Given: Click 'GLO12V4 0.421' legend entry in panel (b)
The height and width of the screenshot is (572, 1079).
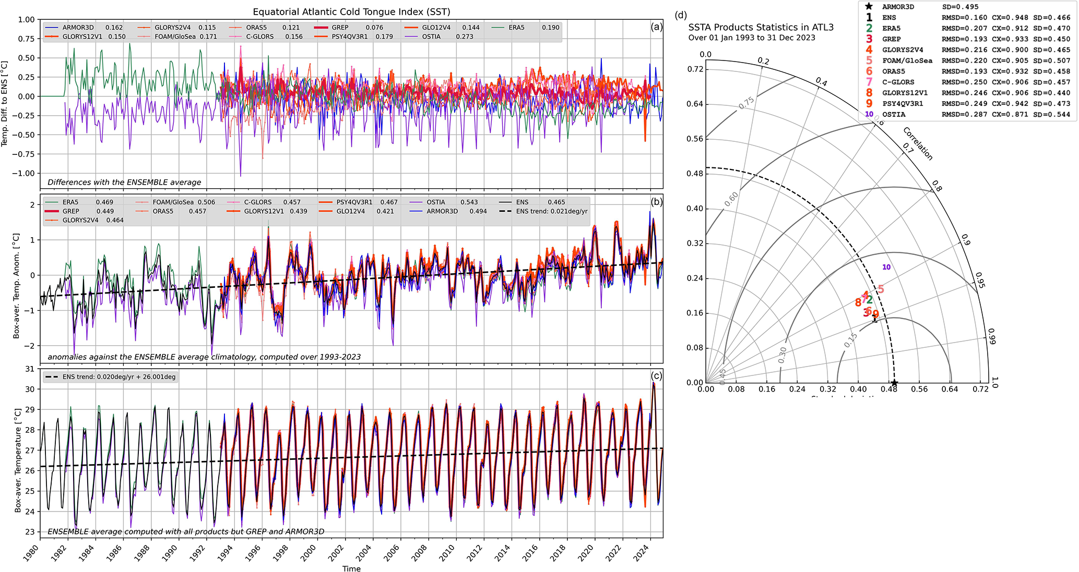Looking at the screenshot, I should tap(357, 212).
